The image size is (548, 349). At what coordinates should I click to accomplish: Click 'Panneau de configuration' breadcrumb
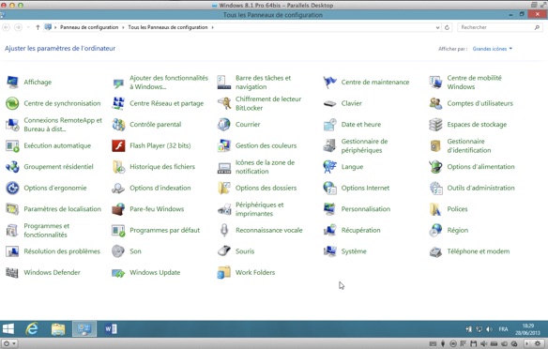[89, 27]
